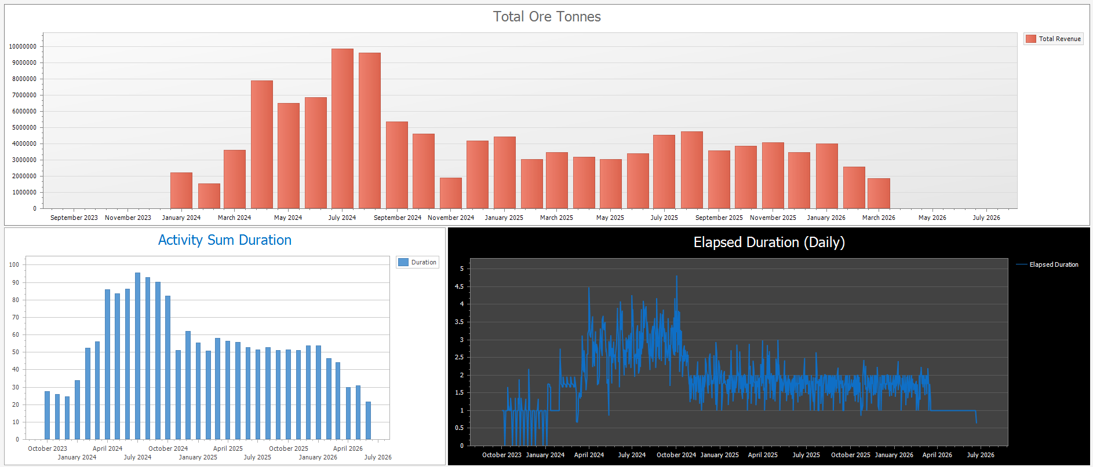Click the Total Ore Tonnes chart title
The width and height of the screenshot is (1093, 467).
[x=546, y=17]
